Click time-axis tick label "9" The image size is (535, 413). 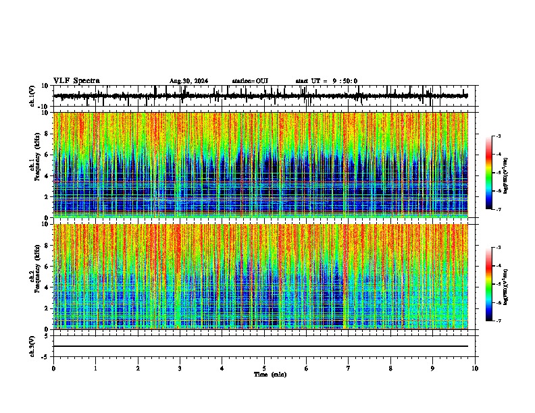pos(432,368)
